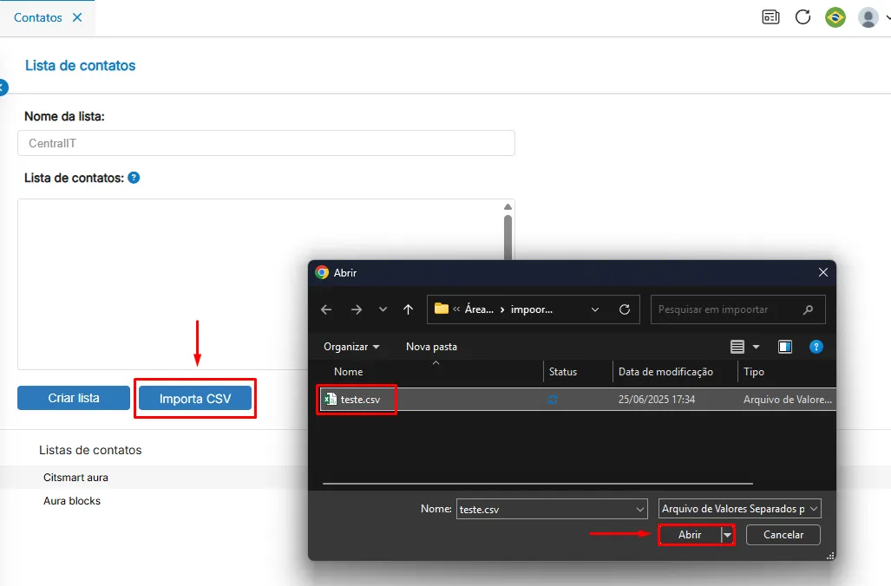Open the Abrir button split arrow
Screen dimensions: 891x586
click(x=727, y=535)
